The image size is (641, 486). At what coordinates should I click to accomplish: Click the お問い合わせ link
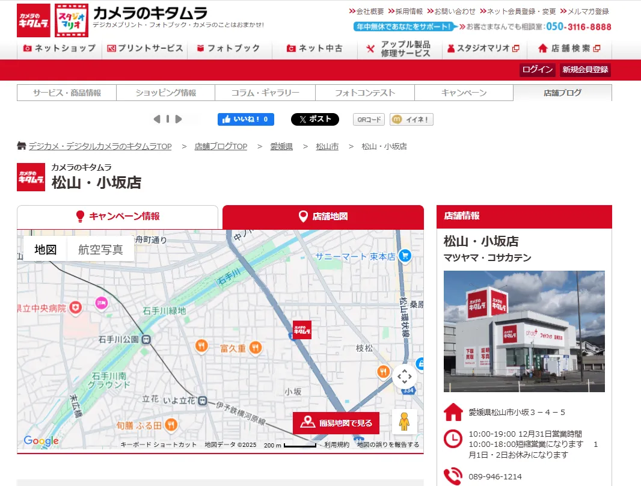(x=452, y=11)
